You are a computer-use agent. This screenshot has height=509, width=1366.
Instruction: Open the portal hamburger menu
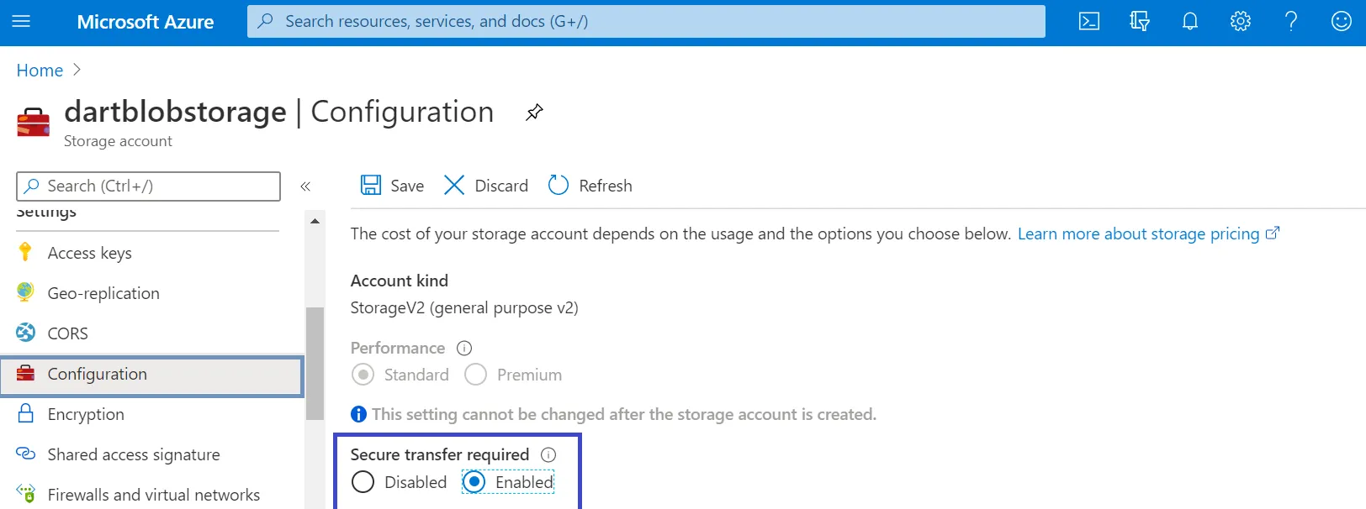click(x=21, y=21)
